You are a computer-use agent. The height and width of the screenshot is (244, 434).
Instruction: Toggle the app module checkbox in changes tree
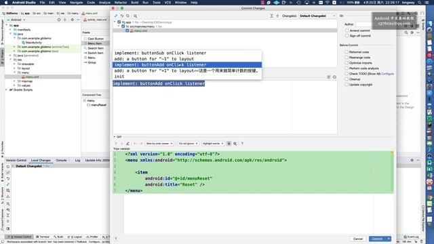pyautogui.click(x=119, y=22)
